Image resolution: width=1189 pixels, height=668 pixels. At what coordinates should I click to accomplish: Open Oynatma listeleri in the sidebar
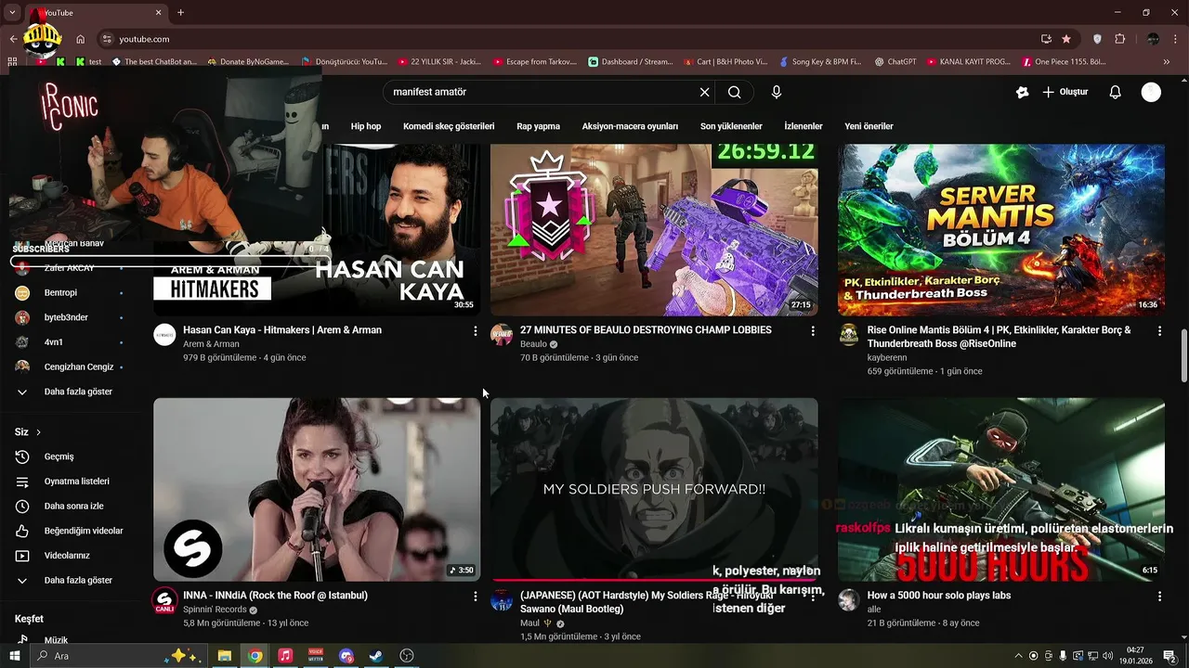coord(76,482)
